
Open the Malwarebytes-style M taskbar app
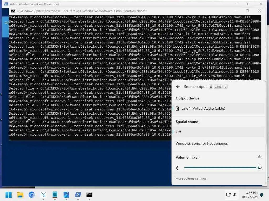43,195
